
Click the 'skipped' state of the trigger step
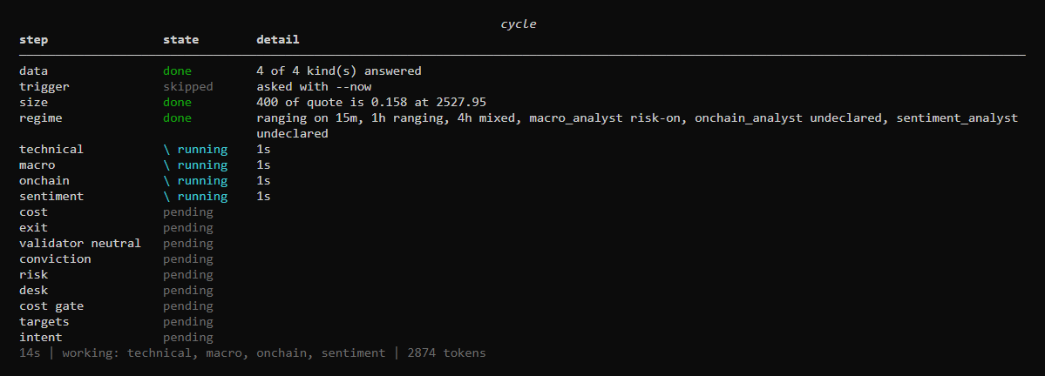point(188,86)
